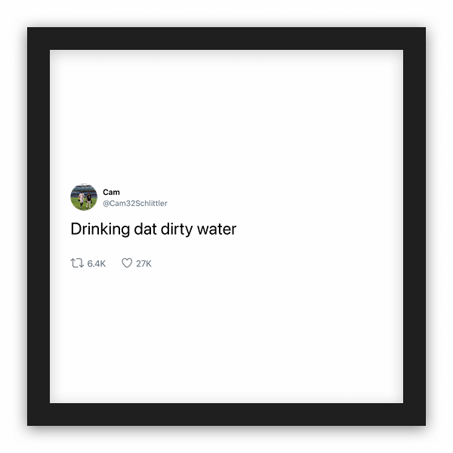Image resolution: width=453 pixels, height=453 pixels.
Task: Click the person in dark clothing in the avatar
Action: (x=89, y=201)
